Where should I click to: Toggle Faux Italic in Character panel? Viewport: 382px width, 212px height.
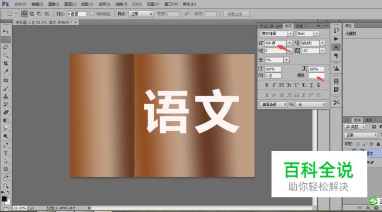point(274,85)
